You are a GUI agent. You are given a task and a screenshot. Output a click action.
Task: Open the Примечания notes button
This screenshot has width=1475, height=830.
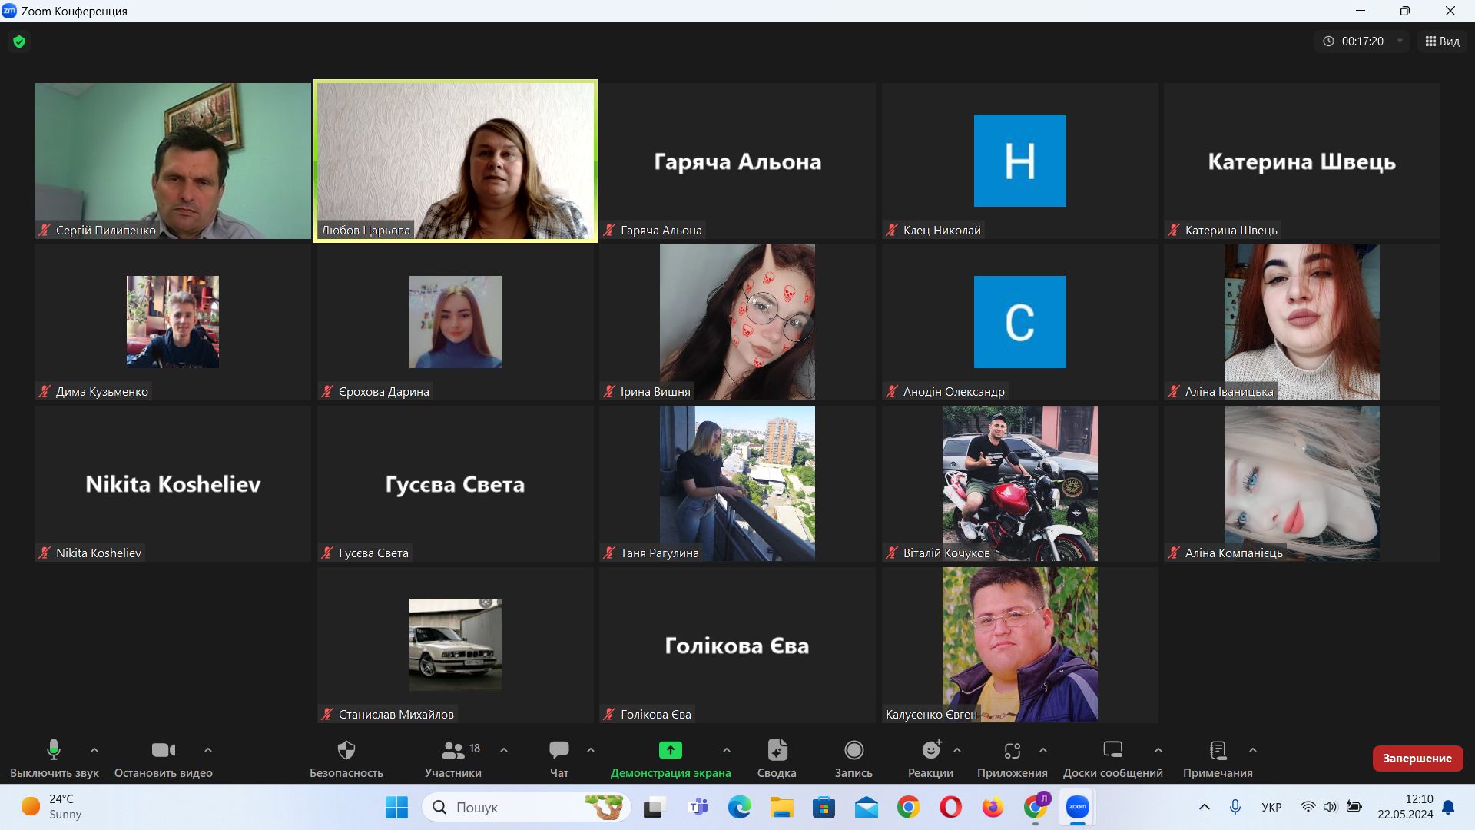pyautogui.click(x=1218, y=750)
